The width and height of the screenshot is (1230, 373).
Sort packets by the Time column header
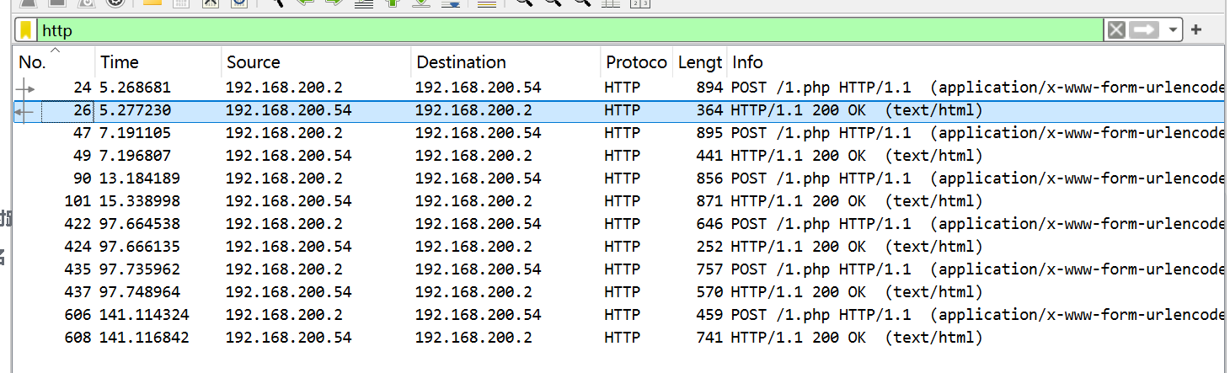[x=158, y=61]
